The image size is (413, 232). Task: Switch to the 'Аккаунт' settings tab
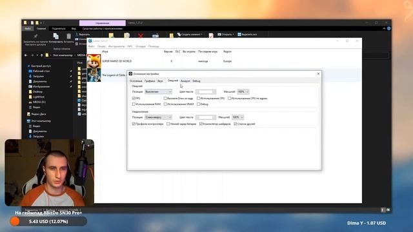tap(185, 81)
